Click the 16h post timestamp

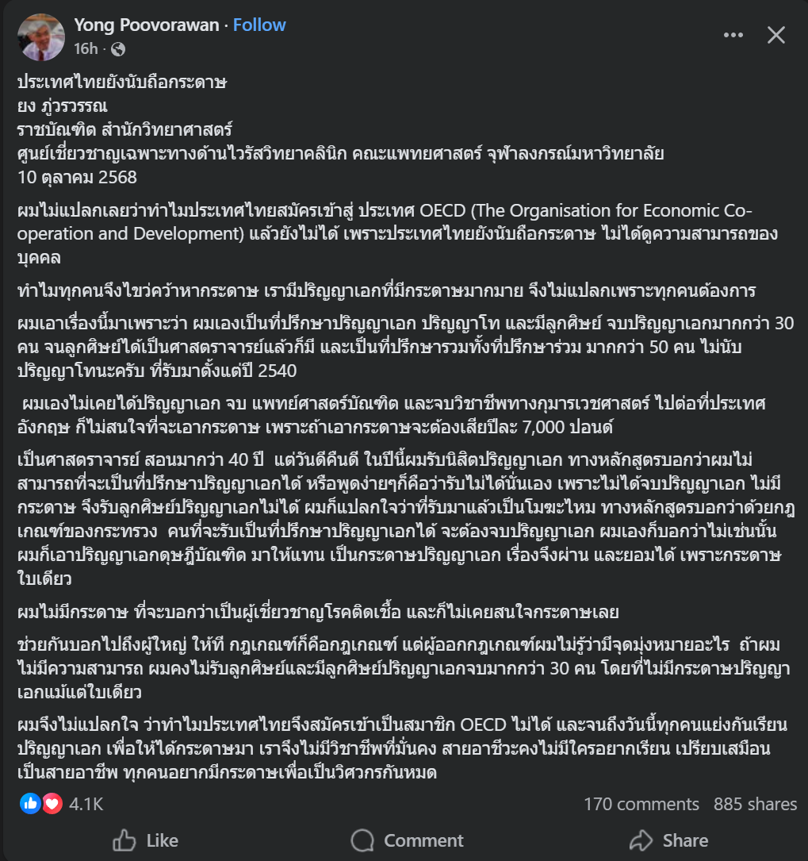(86, 49)
